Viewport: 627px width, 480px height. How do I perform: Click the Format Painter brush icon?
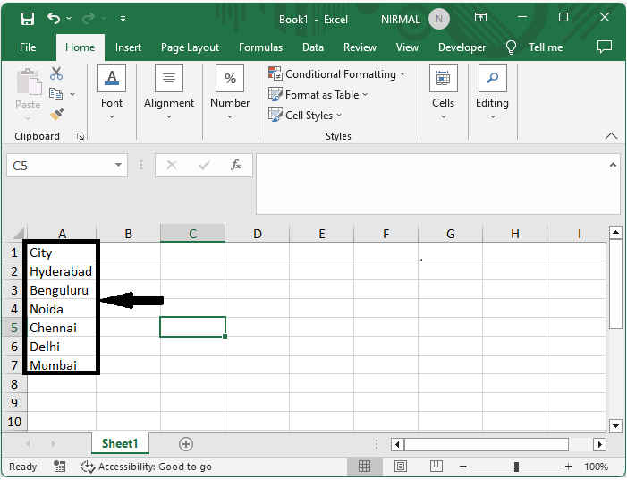point(56,115)
